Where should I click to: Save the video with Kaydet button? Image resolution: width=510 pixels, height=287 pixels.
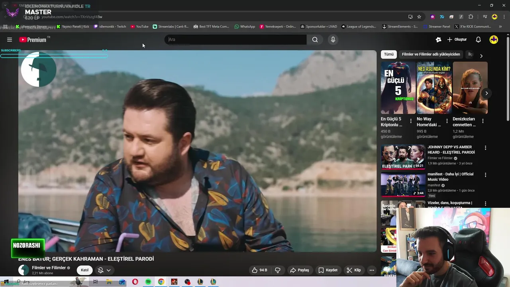pos(328,270)
